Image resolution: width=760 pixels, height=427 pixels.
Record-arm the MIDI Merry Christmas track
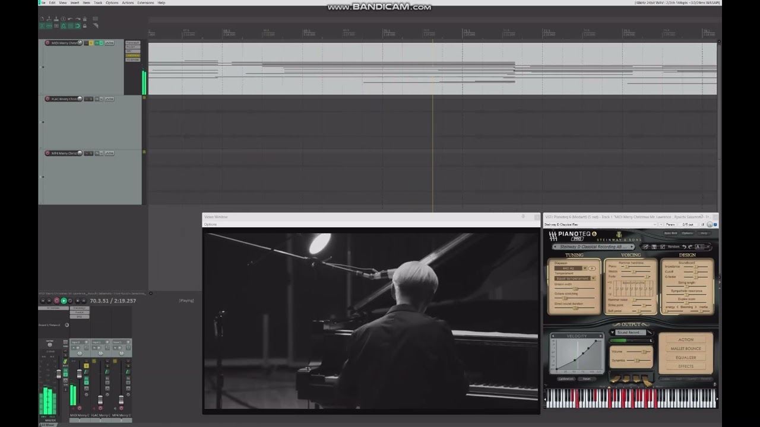click(x=47, y=43)
